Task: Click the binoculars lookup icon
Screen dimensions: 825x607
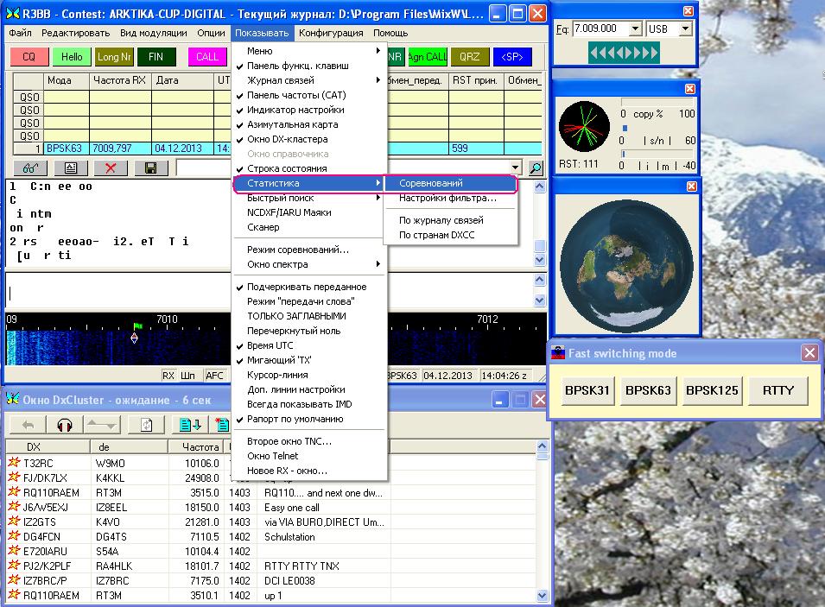Action: [x=29, y=168]
